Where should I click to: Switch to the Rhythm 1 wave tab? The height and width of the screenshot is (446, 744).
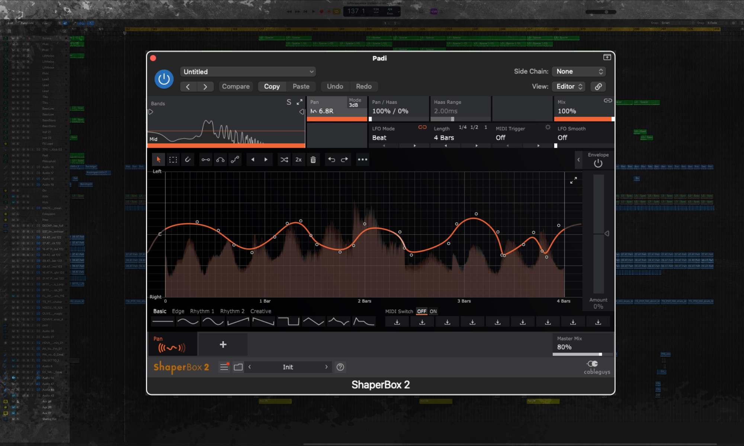202,311
